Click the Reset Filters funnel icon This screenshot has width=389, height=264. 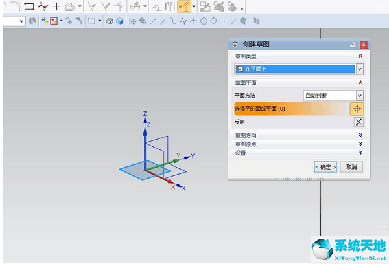click(45, 21)
